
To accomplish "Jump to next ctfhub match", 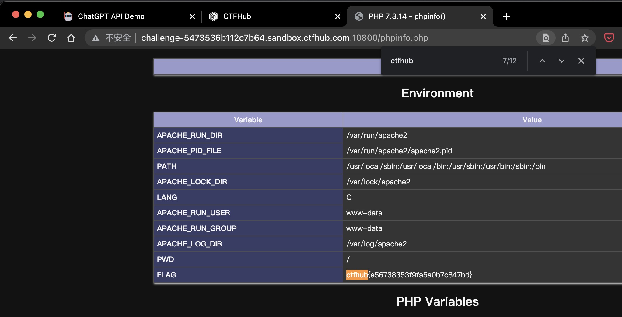I will coord(562,61).
